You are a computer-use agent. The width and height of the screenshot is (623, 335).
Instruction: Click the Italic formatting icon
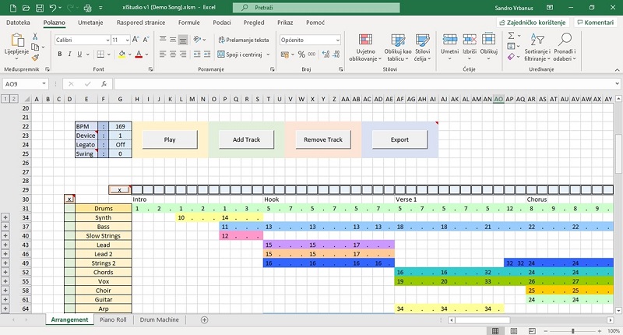click(69, 54)
